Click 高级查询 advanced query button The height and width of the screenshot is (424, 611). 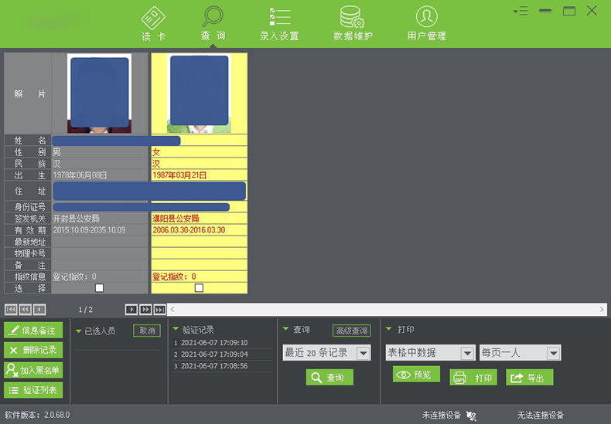tap(351, 331)
